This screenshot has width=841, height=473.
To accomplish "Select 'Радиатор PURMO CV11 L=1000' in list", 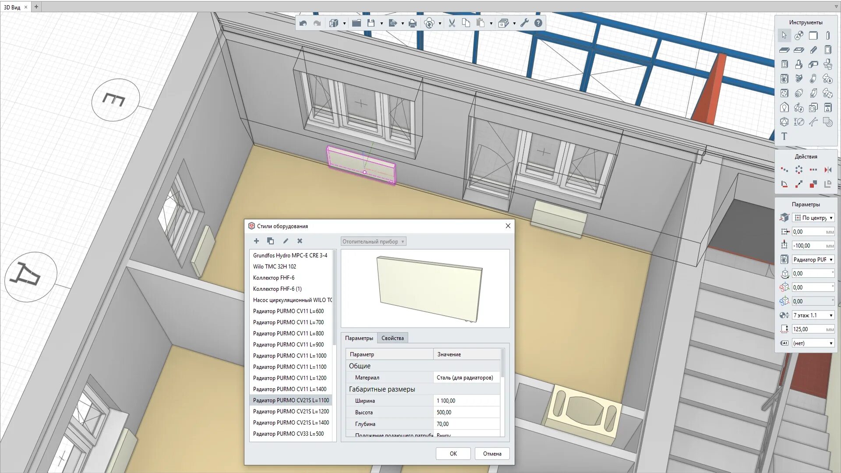I will [290, 356].
